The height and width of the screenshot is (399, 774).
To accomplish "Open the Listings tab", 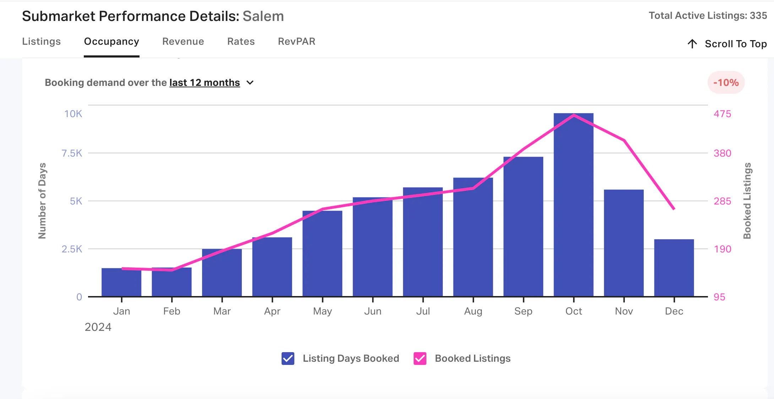I will pos(41,42).
